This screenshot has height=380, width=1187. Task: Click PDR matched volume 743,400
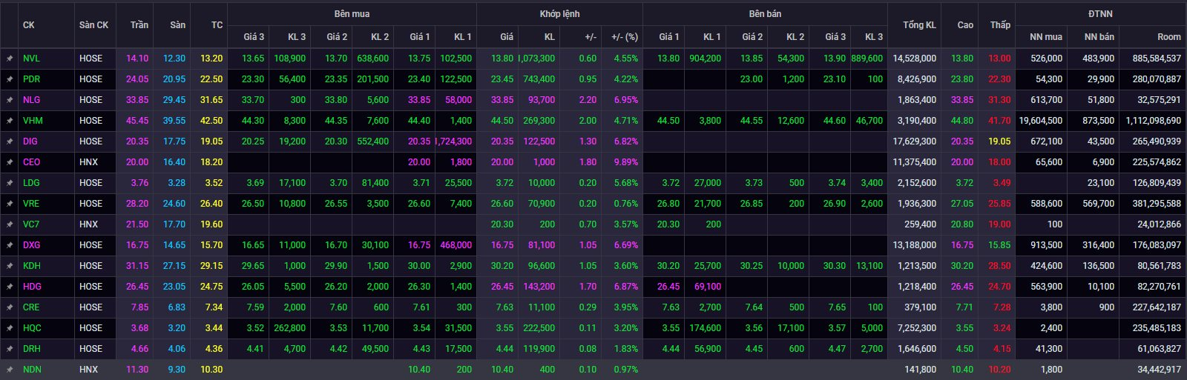pos(539,79)
